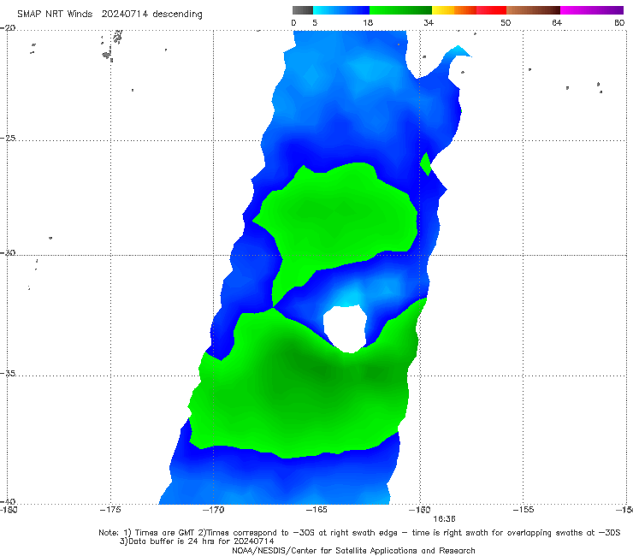Click the latitude label '-25' on the left axis
The width and height of the screenshot is (633, 556).
[8, 138]
